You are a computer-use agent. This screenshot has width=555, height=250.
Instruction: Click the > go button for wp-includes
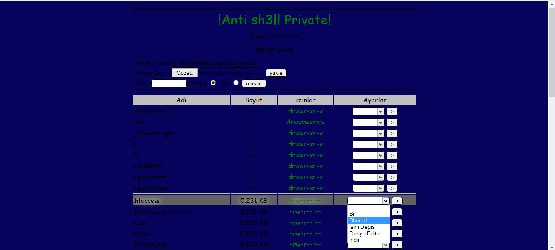(x=392, y=188)
